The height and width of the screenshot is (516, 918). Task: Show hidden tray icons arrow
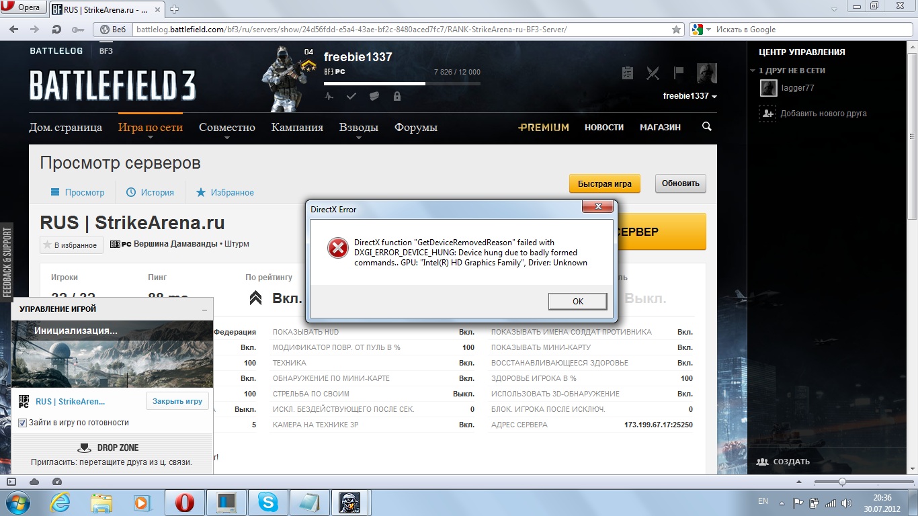pos(782,503)
